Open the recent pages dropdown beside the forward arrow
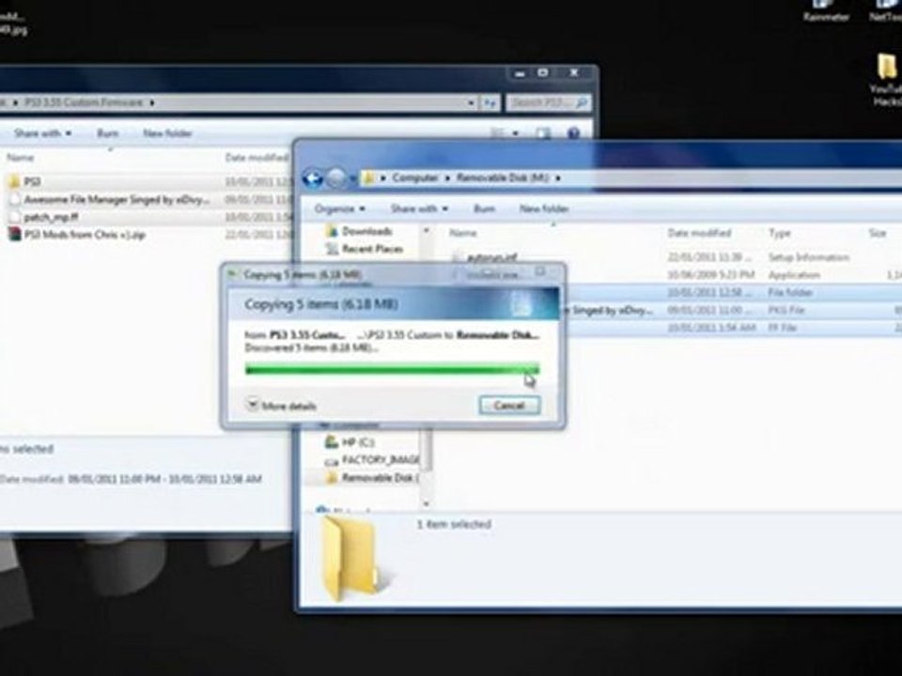This screenshot has height=676, width=902. (x=352, y=178)
